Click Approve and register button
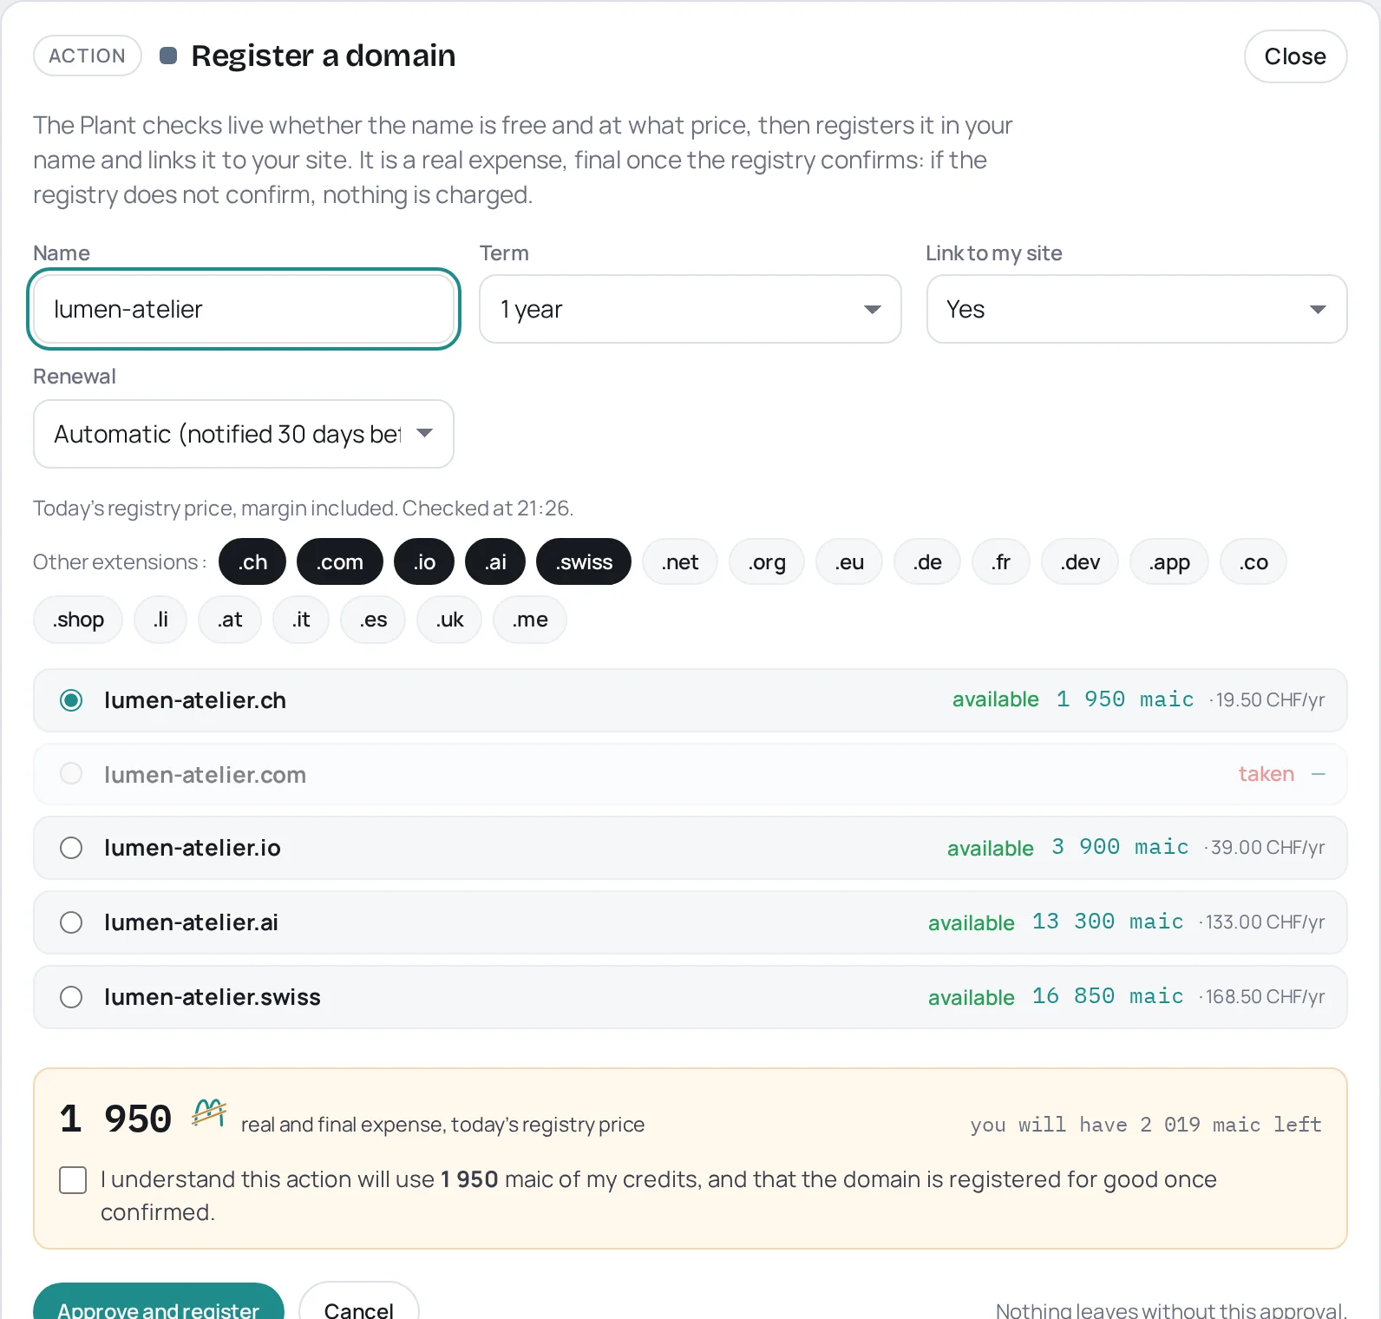 pos(159,1303)
